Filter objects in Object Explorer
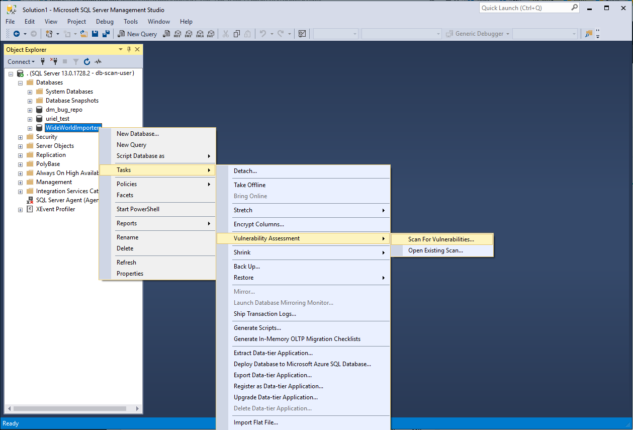633x430 pixels. (x=76, y=61)
